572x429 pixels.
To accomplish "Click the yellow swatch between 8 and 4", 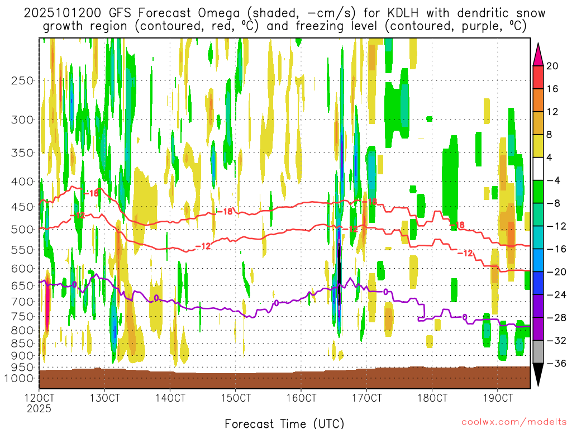I will pyautogui.click(x=538, y=146).
